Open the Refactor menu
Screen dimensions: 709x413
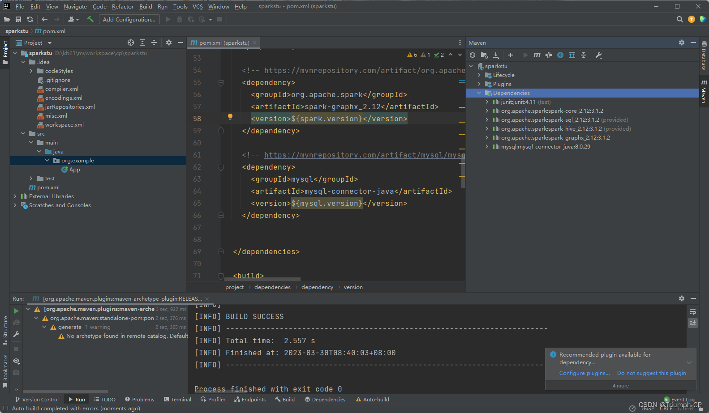123,6
